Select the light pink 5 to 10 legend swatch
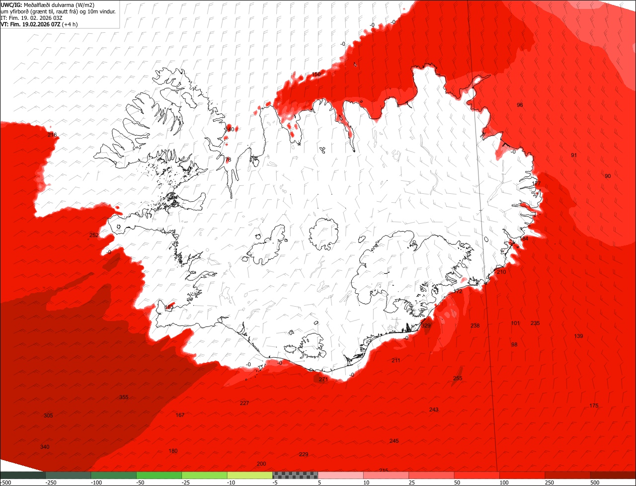636x486 pixels. [341, 475]
